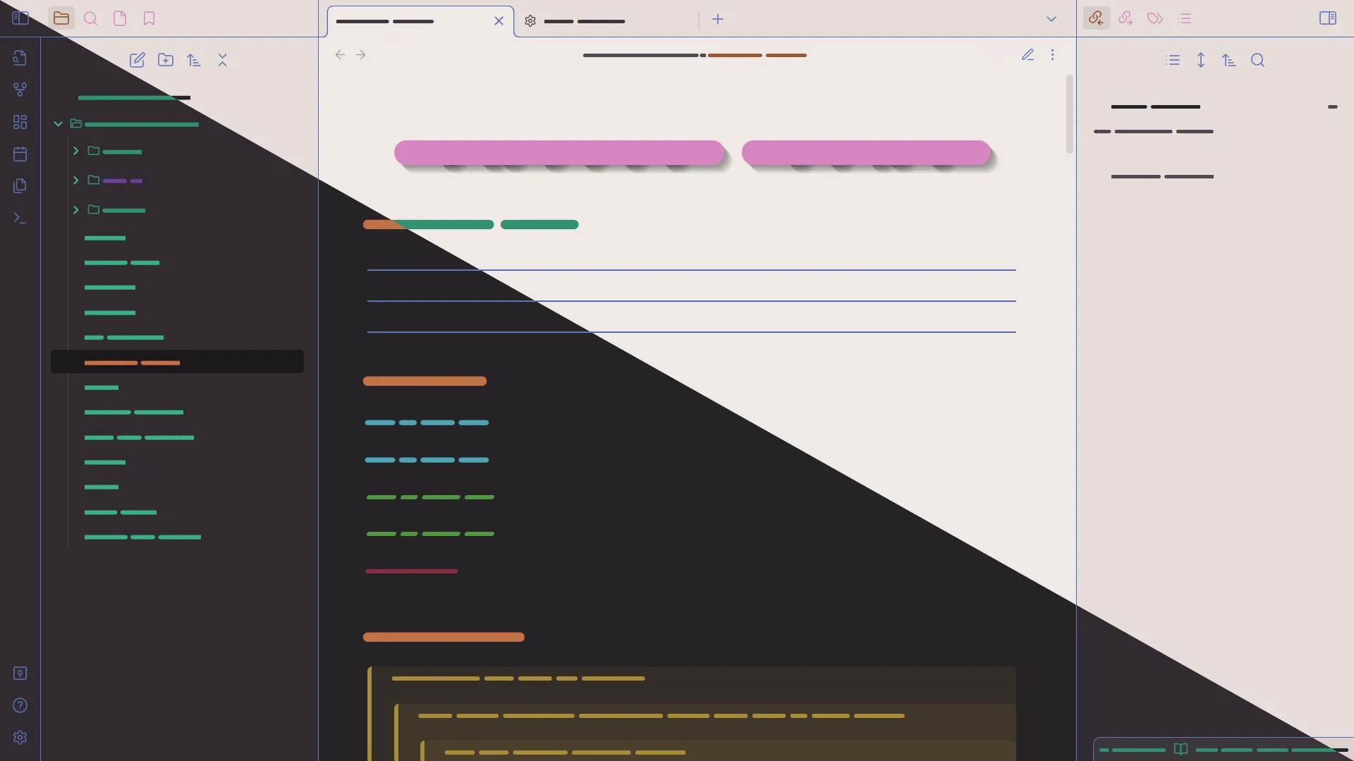Screen dimensions: 1354x761
Task: Open new tab with plus button
Action: click(718, 20)
